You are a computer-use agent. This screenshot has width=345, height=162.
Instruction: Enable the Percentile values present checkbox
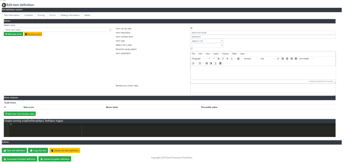[191, 49]
